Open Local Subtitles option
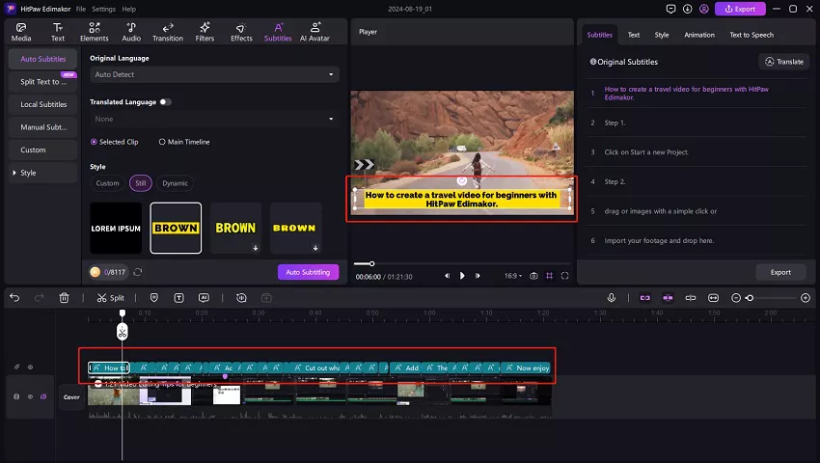820x463 pixels. pyautogui.click(x=42, y=104)
